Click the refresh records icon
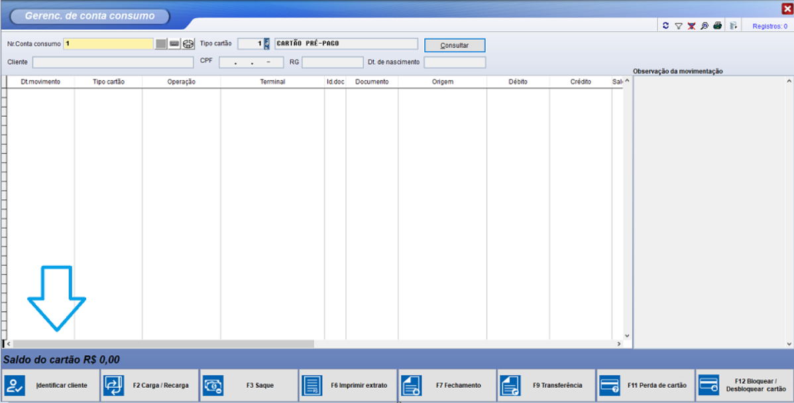Viewport: 794px width, 403px height. (x=666, y=25)
